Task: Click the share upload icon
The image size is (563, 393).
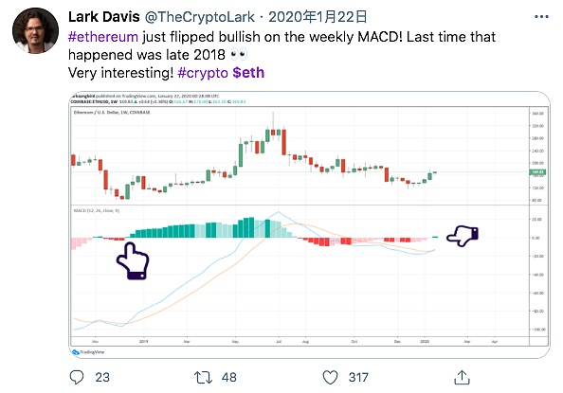Action: [x=462, y=378]
